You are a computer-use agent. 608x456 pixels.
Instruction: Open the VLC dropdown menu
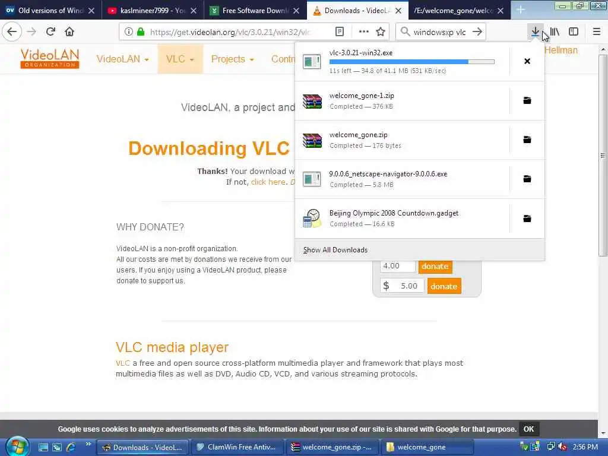pos(180,59)
